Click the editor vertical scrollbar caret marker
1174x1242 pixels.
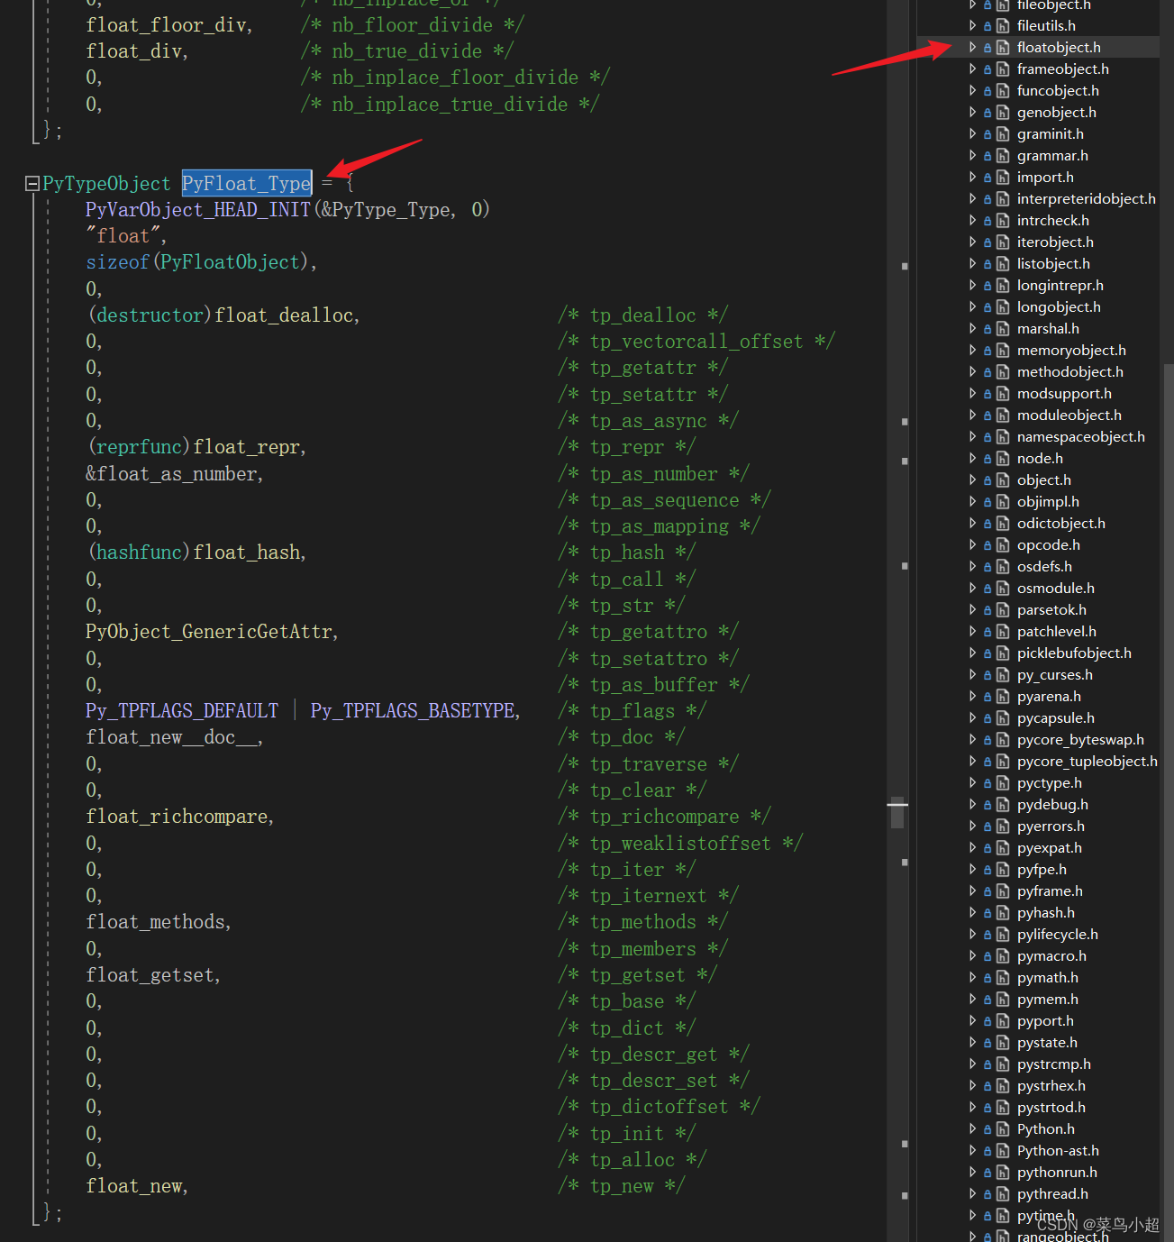point(897,804)
